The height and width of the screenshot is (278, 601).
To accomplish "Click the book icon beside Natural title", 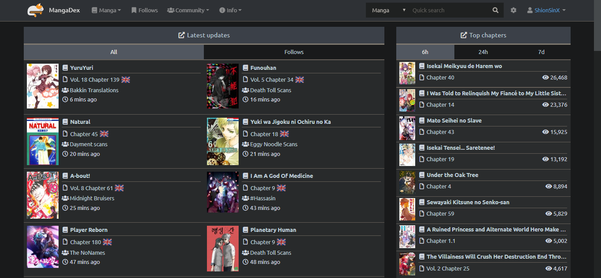I will [65, 122].
